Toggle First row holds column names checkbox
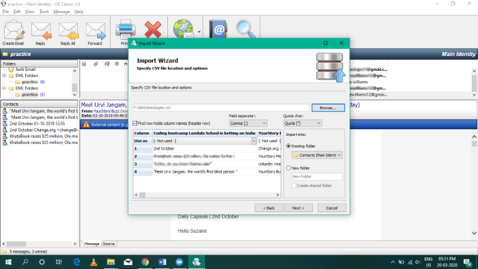The height and width of the screenshot is (269, 478). [x=135, y=124]
